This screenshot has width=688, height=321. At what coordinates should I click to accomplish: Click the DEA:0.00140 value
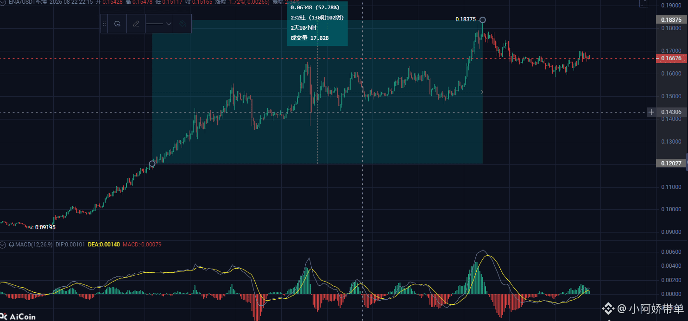tap(104, 244)
